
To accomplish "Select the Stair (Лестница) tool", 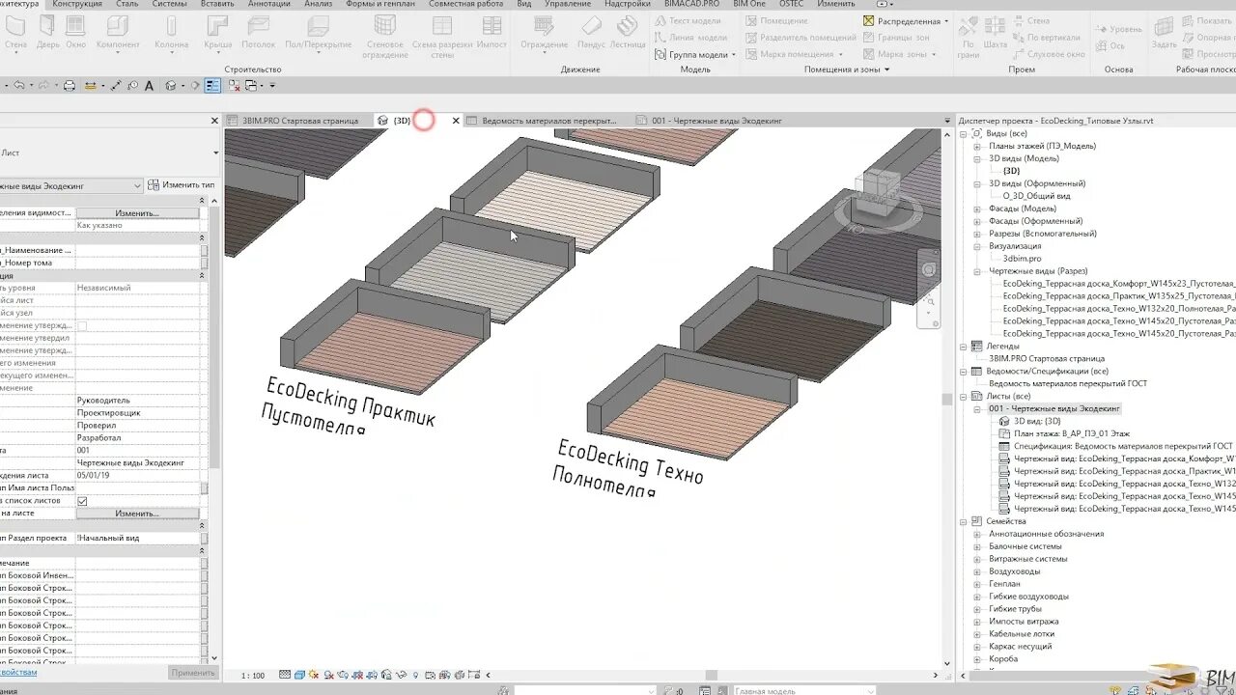I will (x=628, y=32).
